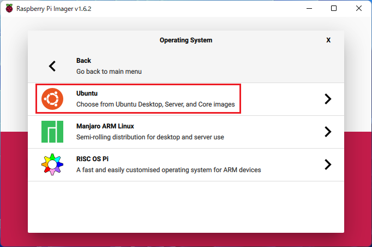Click the back arrow icon
This screenshot has height=247, width=372.
tap(52, 66)
